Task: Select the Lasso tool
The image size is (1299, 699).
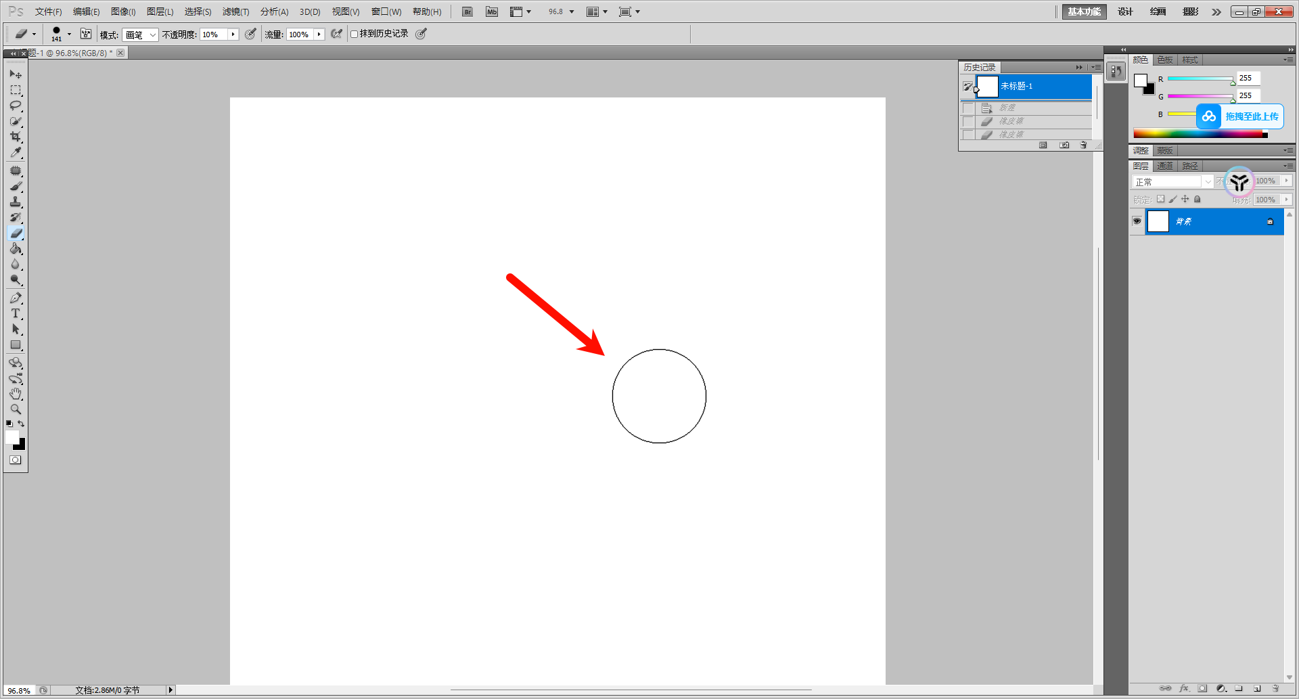Action: pyautogui.click(x=16, y=106)
